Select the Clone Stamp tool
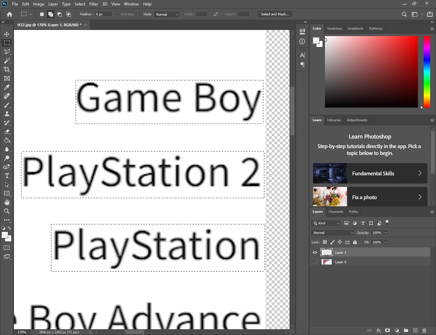The width and height of the screenshot is (436, 335). 7,114
